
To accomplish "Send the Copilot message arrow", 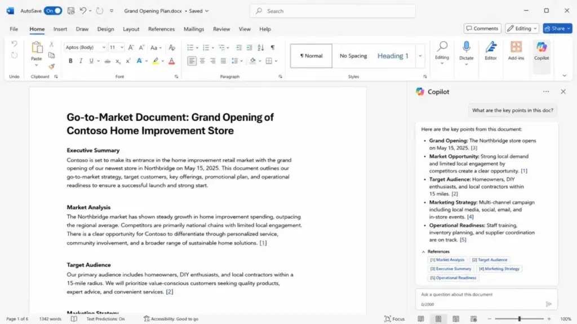I will pos(549,304).
